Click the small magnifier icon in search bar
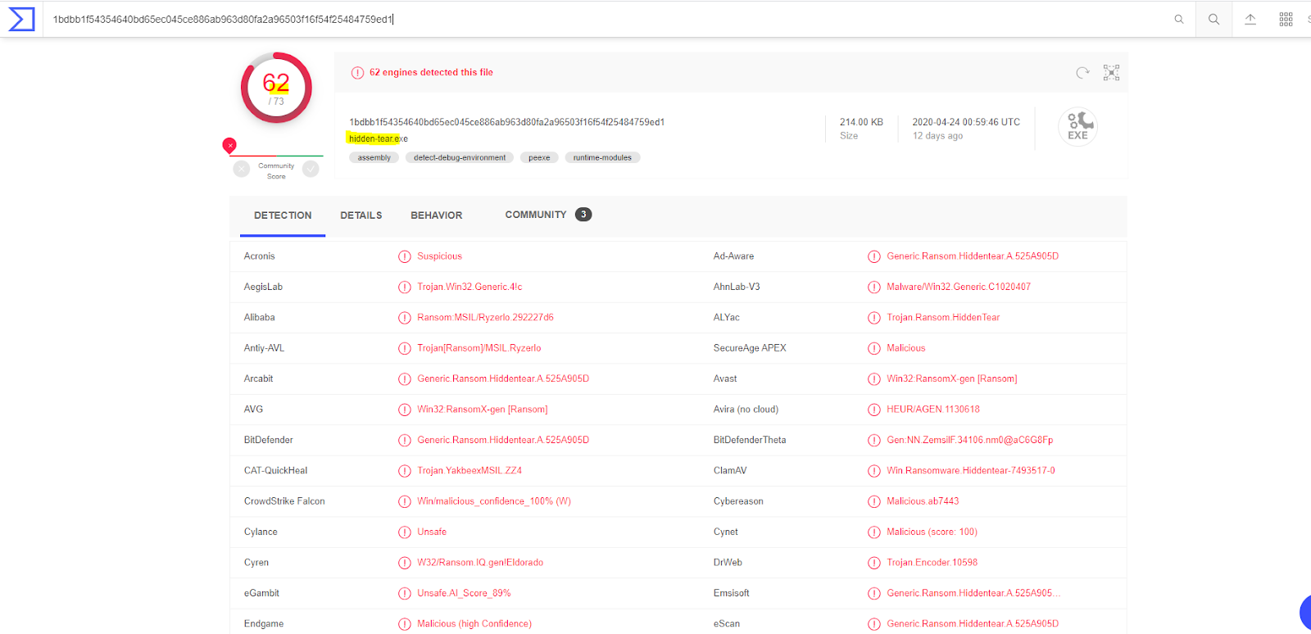 pos(1179,19)
